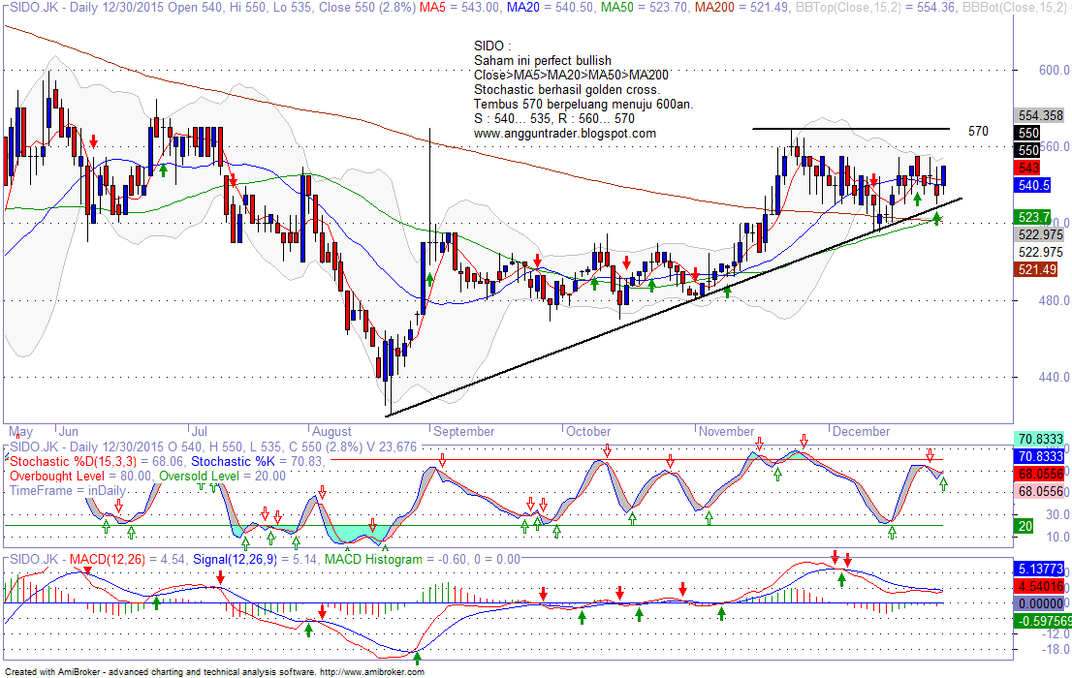The height and width of the screenshot is (678, 1072).
Task: Click the "Oversold Level = 20.00" text
Action: click(x=222, y=476)
